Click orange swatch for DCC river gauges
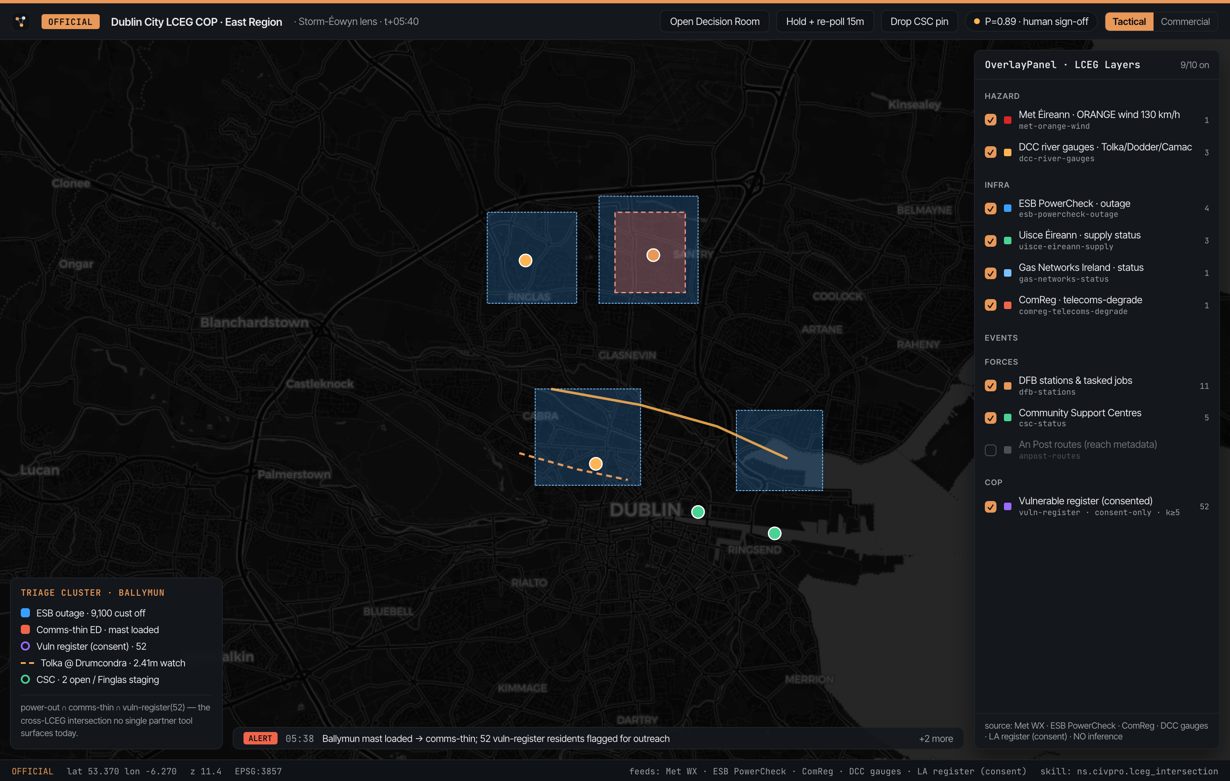Viewport: 1230px width, 781px height. [x=1007, y=152]
